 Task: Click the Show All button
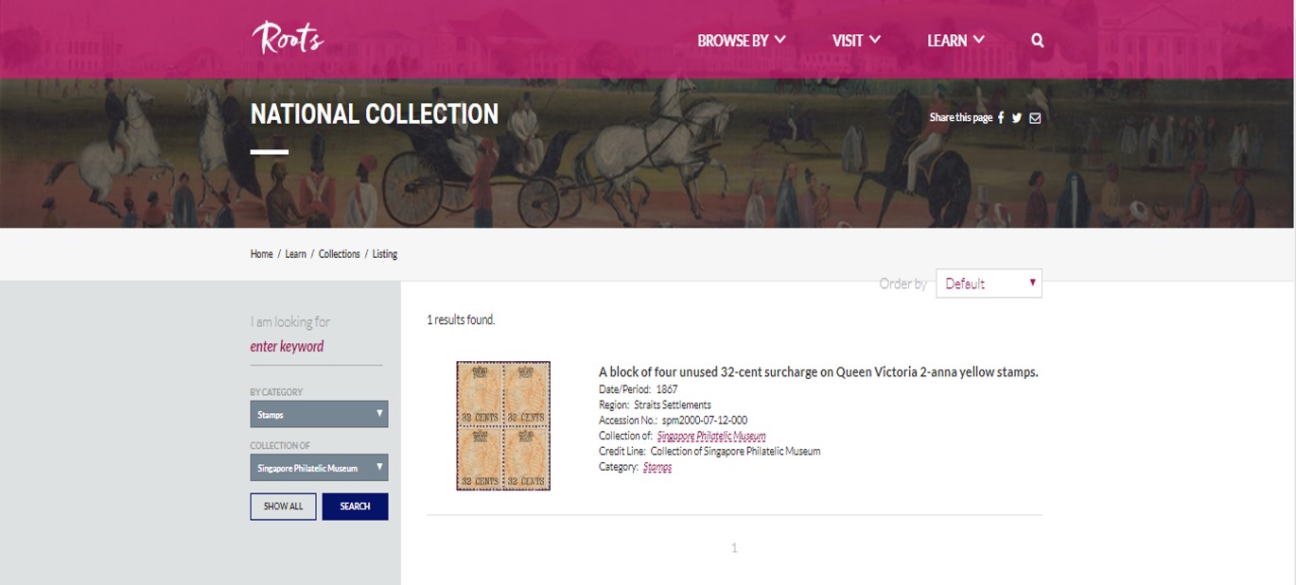pyautogui.click(x=283, y=507)
